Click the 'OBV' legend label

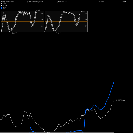(x=4, y=8)
